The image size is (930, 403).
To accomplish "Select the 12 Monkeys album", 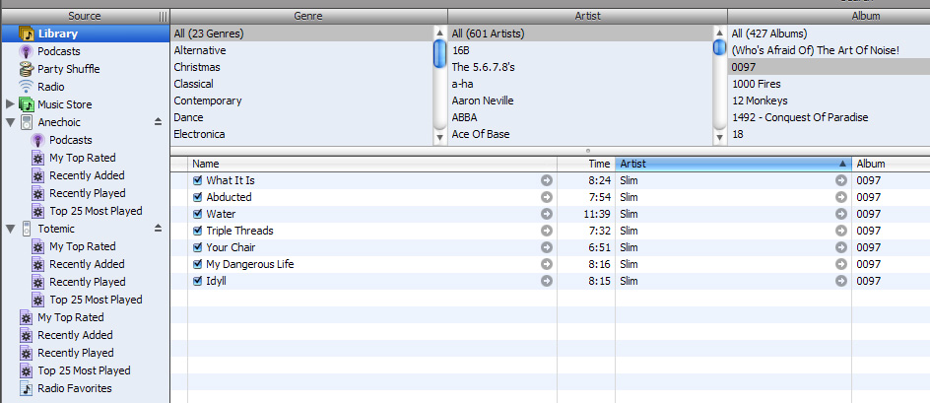I will [x=760, y=101].
